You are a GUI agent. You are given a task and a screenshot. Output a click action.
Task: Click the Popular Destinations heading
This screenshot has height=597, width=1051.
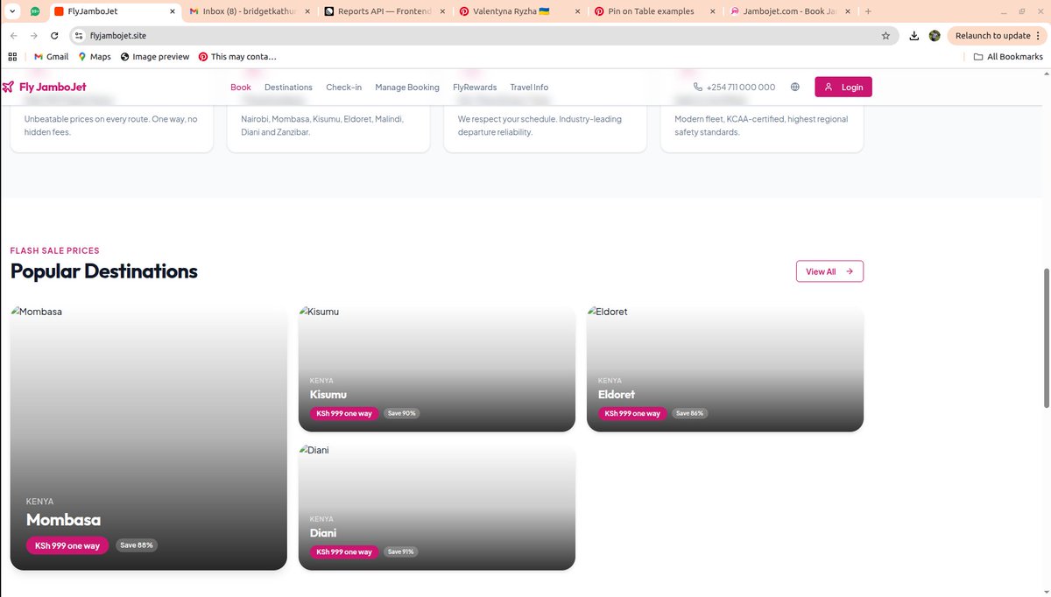[x=104, y=271]
